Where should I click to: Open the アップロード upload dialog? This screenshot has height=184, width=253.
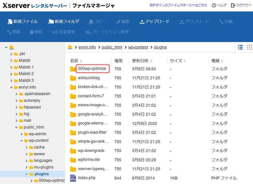154,22
